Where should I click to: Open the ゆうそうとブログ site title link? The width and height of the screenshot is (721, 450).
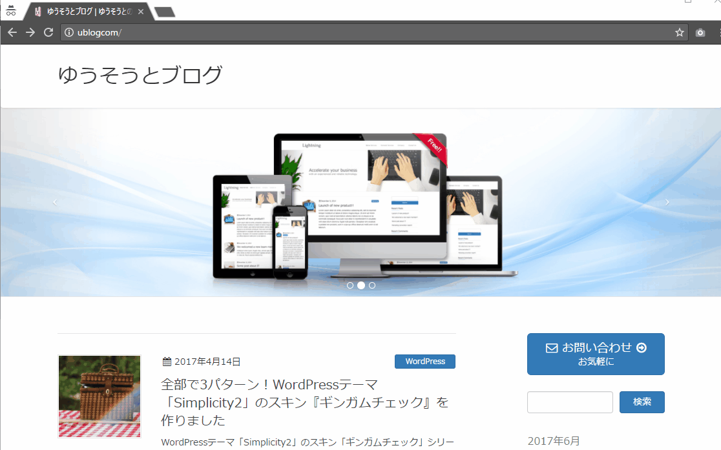point(140,76)
